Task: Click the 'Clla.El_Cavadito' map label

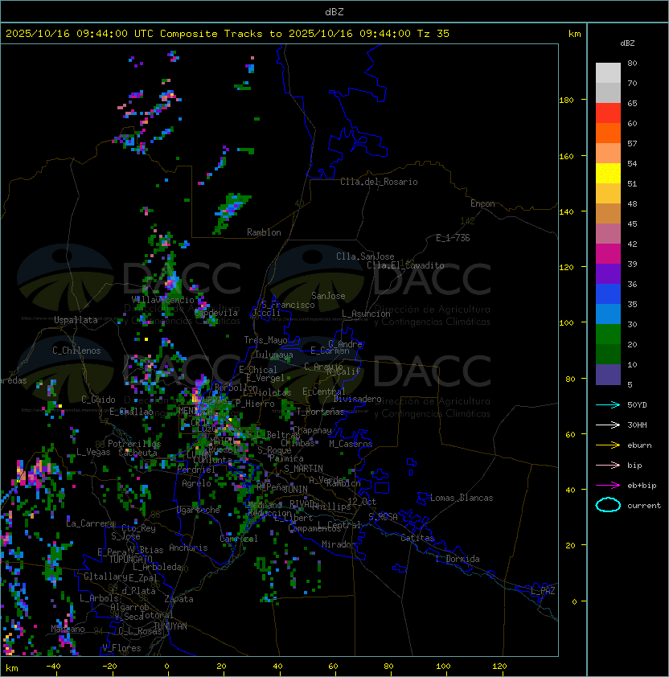Action: (x=405, y=265)
